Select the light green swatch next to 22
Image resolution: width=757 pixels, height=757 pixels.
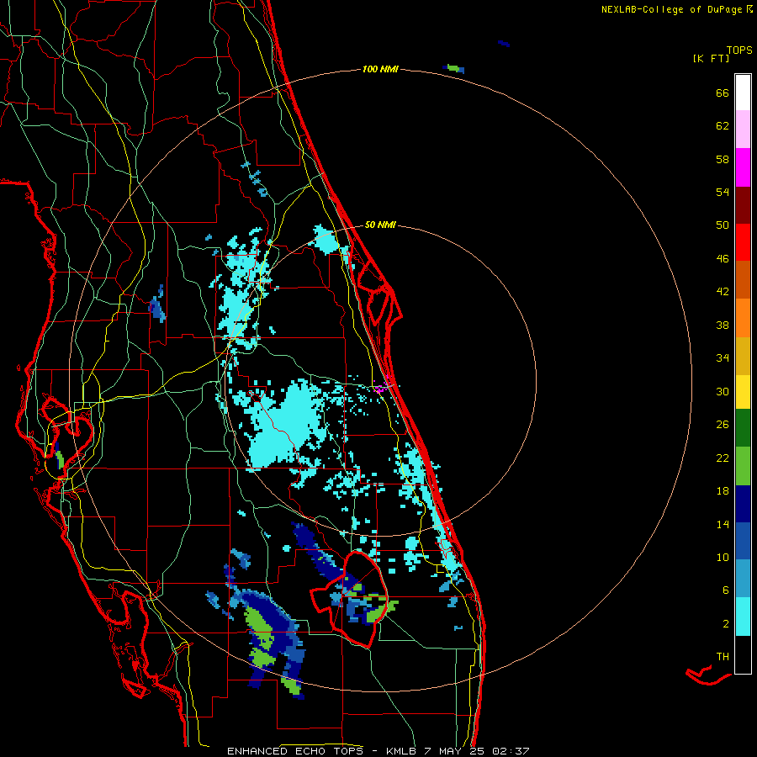click(743, 466)
